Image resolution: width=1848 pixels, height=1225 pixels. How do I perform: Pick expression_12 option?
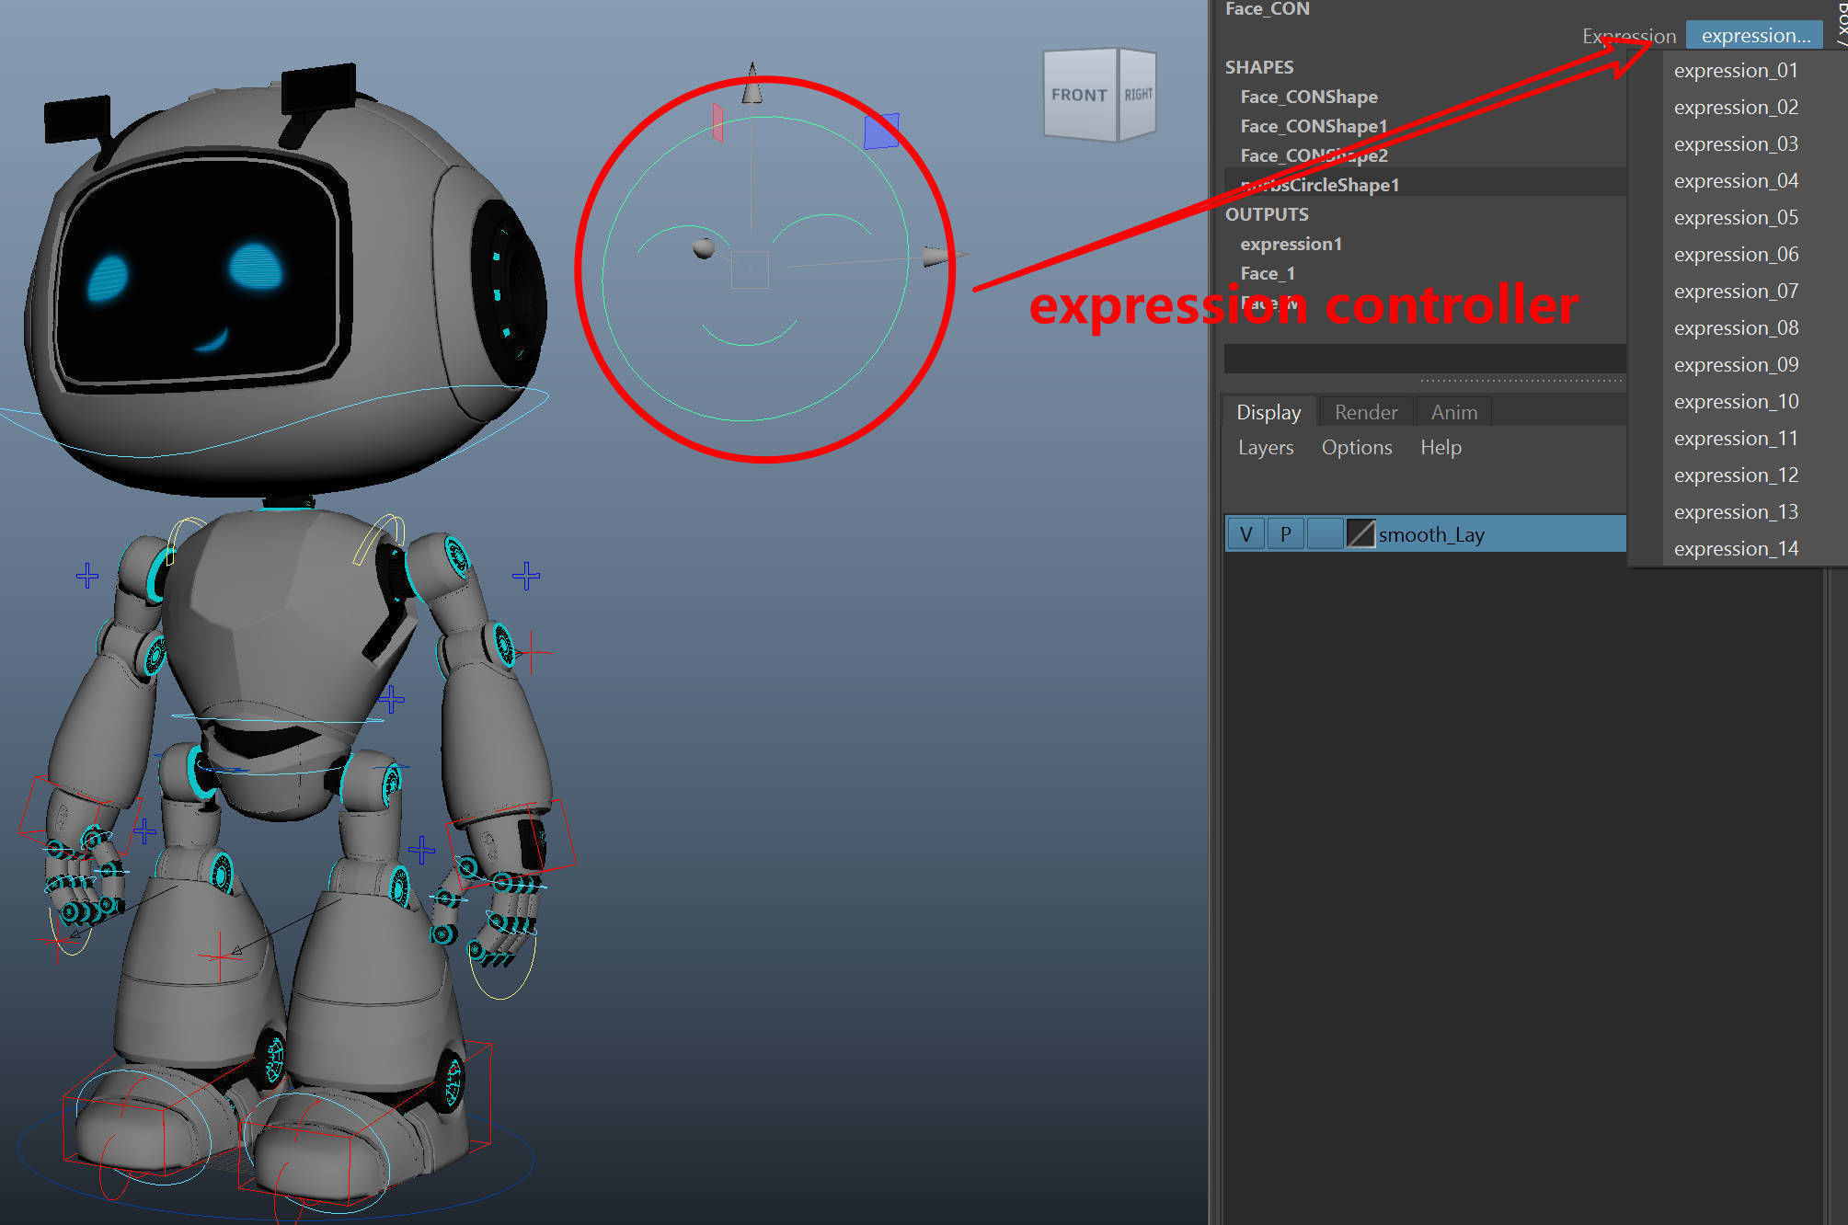(1735, 475)
